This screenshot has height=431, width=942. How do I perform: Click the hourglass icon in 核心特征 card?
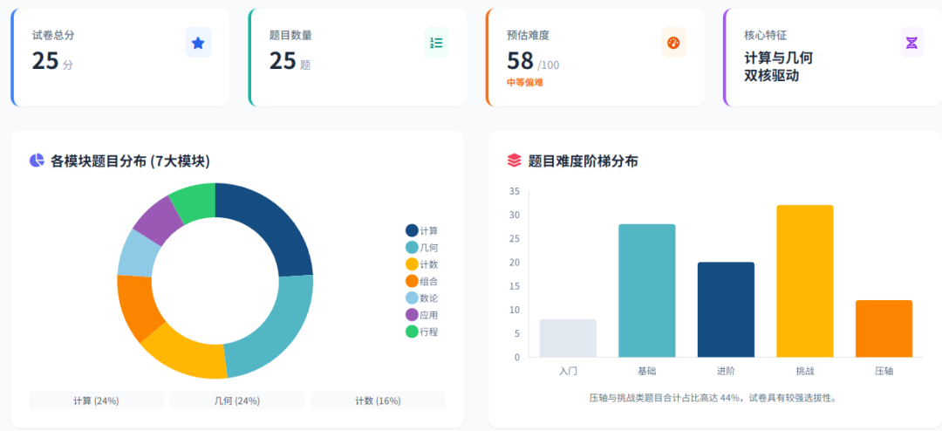[911, 43]
